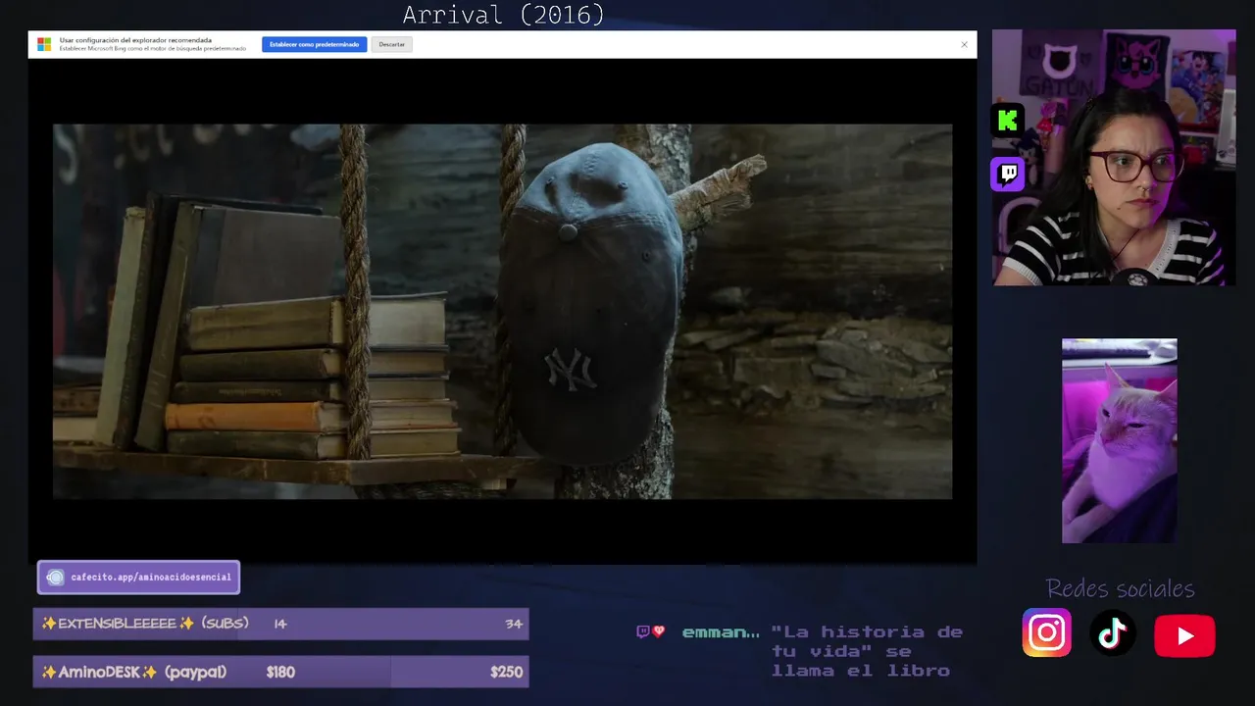
Task: Click the AminoDESK (paypal) goal bar
Action: pos(281,672)
